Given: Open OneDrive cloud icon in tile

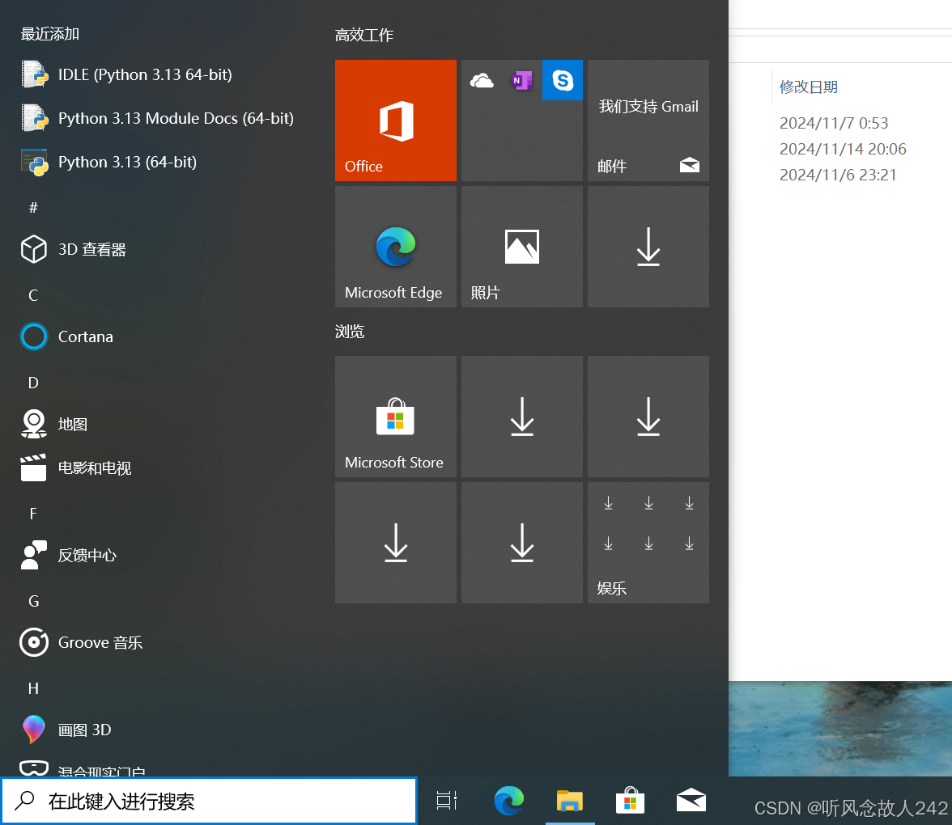Looking at the screenshot, I should 482,80.
